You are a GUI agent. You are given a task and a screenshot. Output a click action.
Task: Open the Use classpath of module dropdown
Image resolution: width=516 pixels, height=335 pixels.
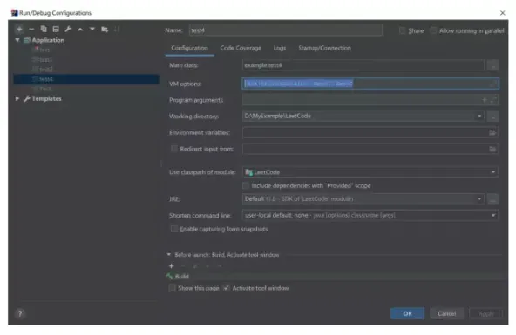[x=493, y=172]
